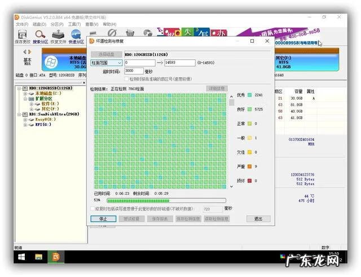Open the 帮助(H) menu
The width and height of the screenshot is (361, 277).
pos(109,24)
